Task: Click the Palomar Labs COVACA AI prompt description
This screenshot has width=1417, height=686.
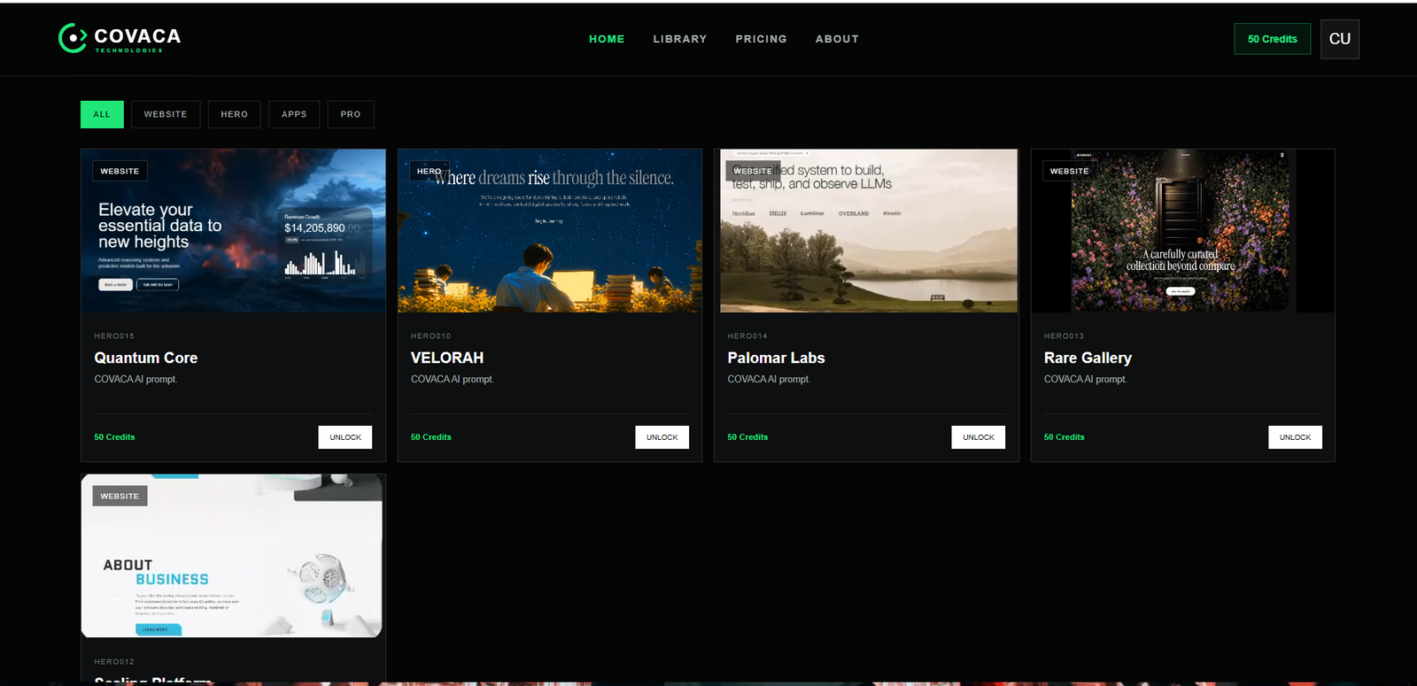Action: click(x=769, y=379)
